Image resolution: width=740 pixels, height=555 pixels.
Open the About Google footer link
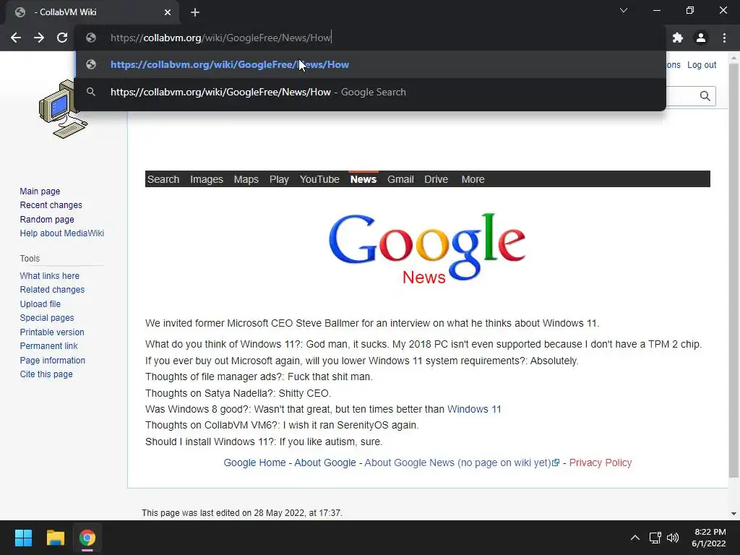point(325,462)
